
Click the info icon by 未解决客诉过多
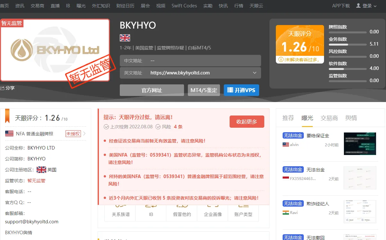coord(281,59)
